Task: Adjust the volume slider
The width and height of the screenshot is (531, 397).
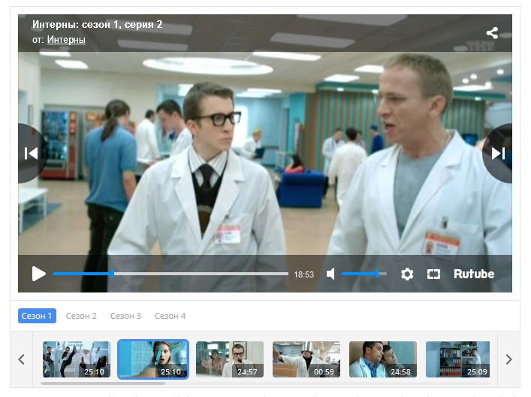Action: click(x=364, y=274)
